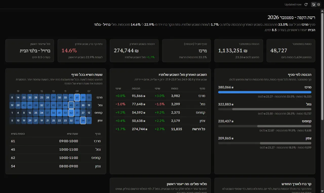Click the red "−1.5%" change for נמל
Image resolution: width=324 pixels, height=193 pixels.
[160, 104]
